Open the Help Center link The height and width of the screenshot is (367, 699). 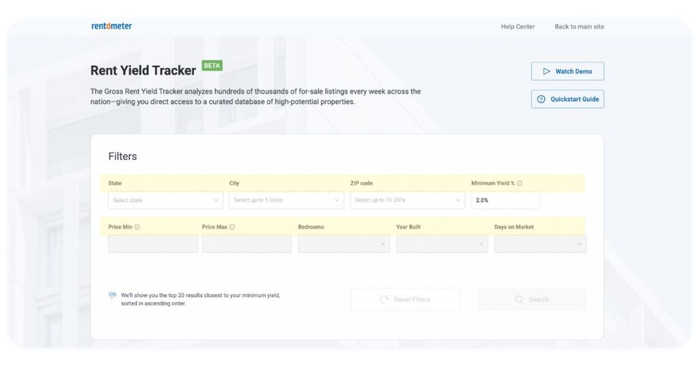click(x=517, y=27)
